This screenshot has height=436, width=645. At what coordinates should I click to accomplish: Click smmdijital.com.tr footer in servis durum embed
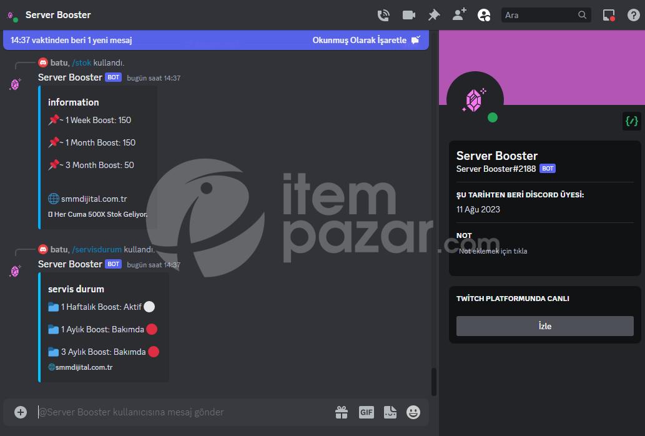pos(84,367)
